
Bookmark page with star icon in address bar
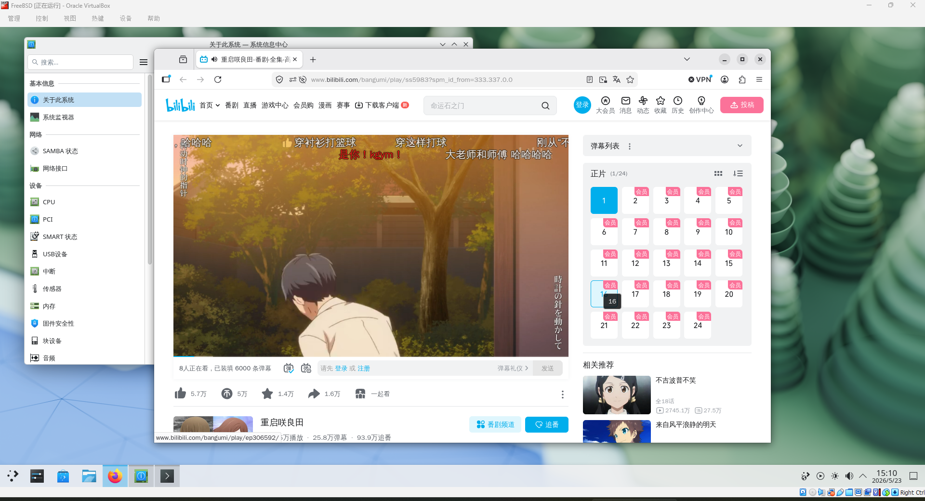tap(630, 79)
